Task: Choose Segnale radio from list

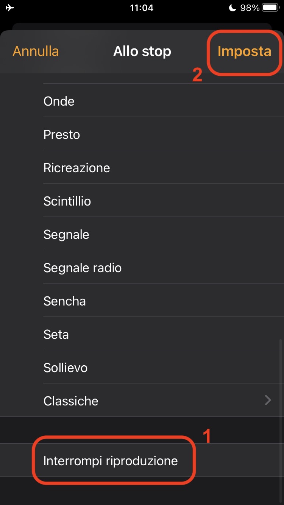Action: coord(83,268)
